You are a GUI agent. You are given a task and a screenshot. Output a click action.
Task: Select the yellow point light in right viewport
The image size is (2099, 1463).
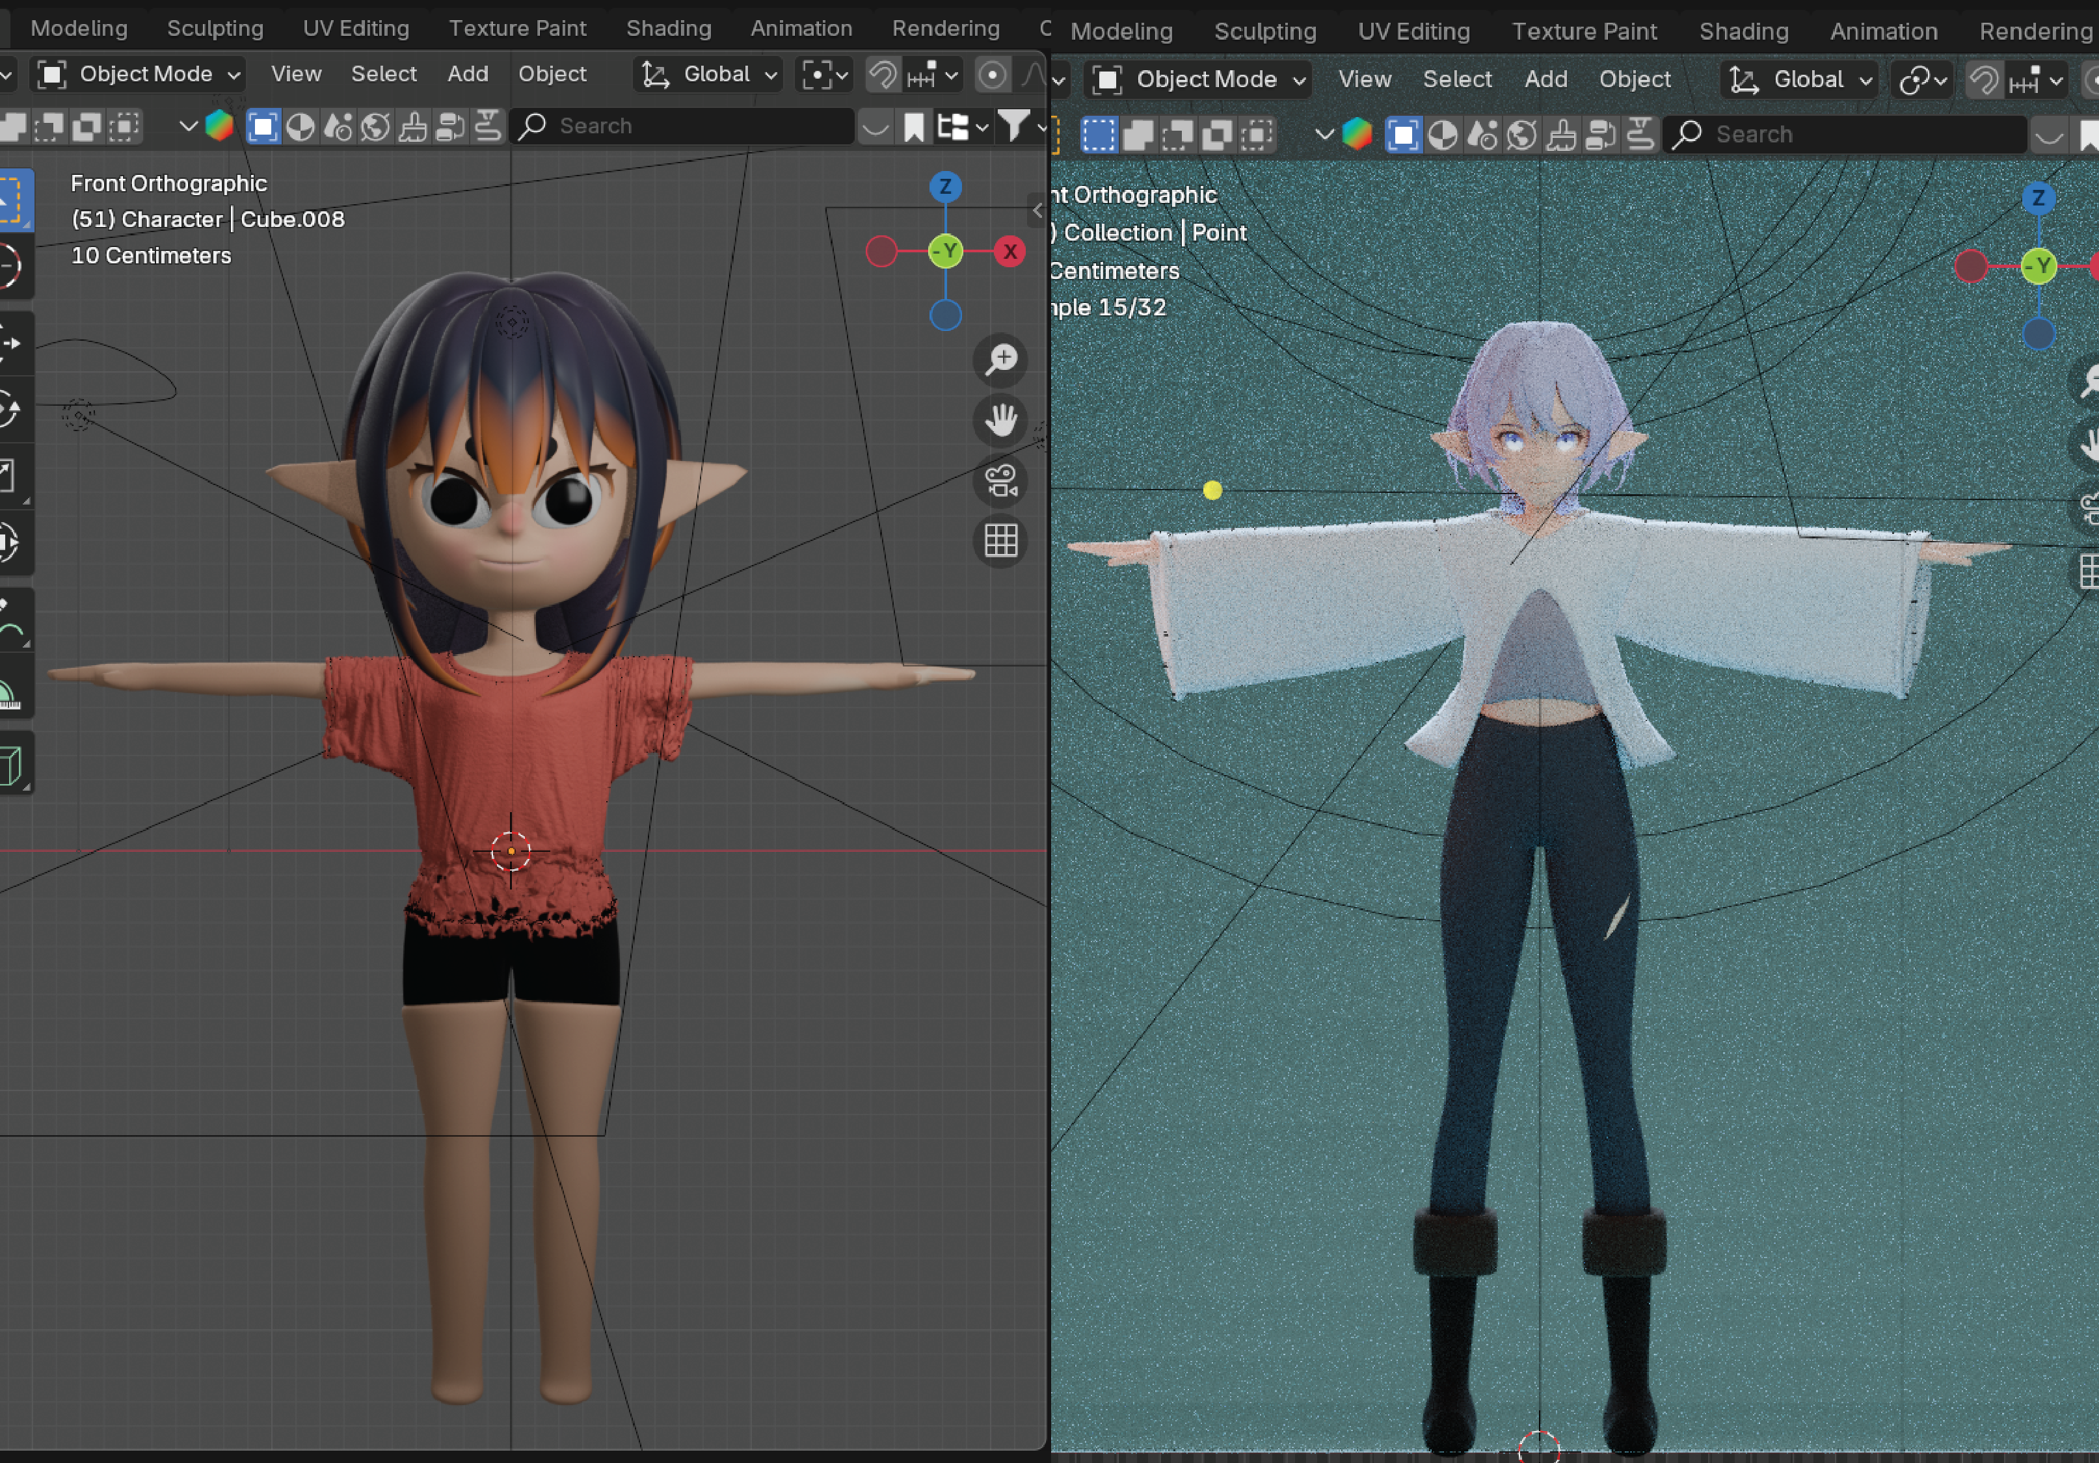point(1212,491)
